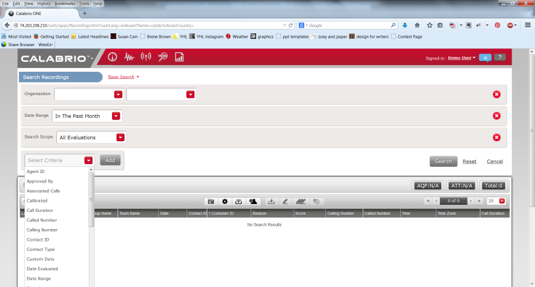Click the Reset link
The image size is (535, 287).
(469, 161)
